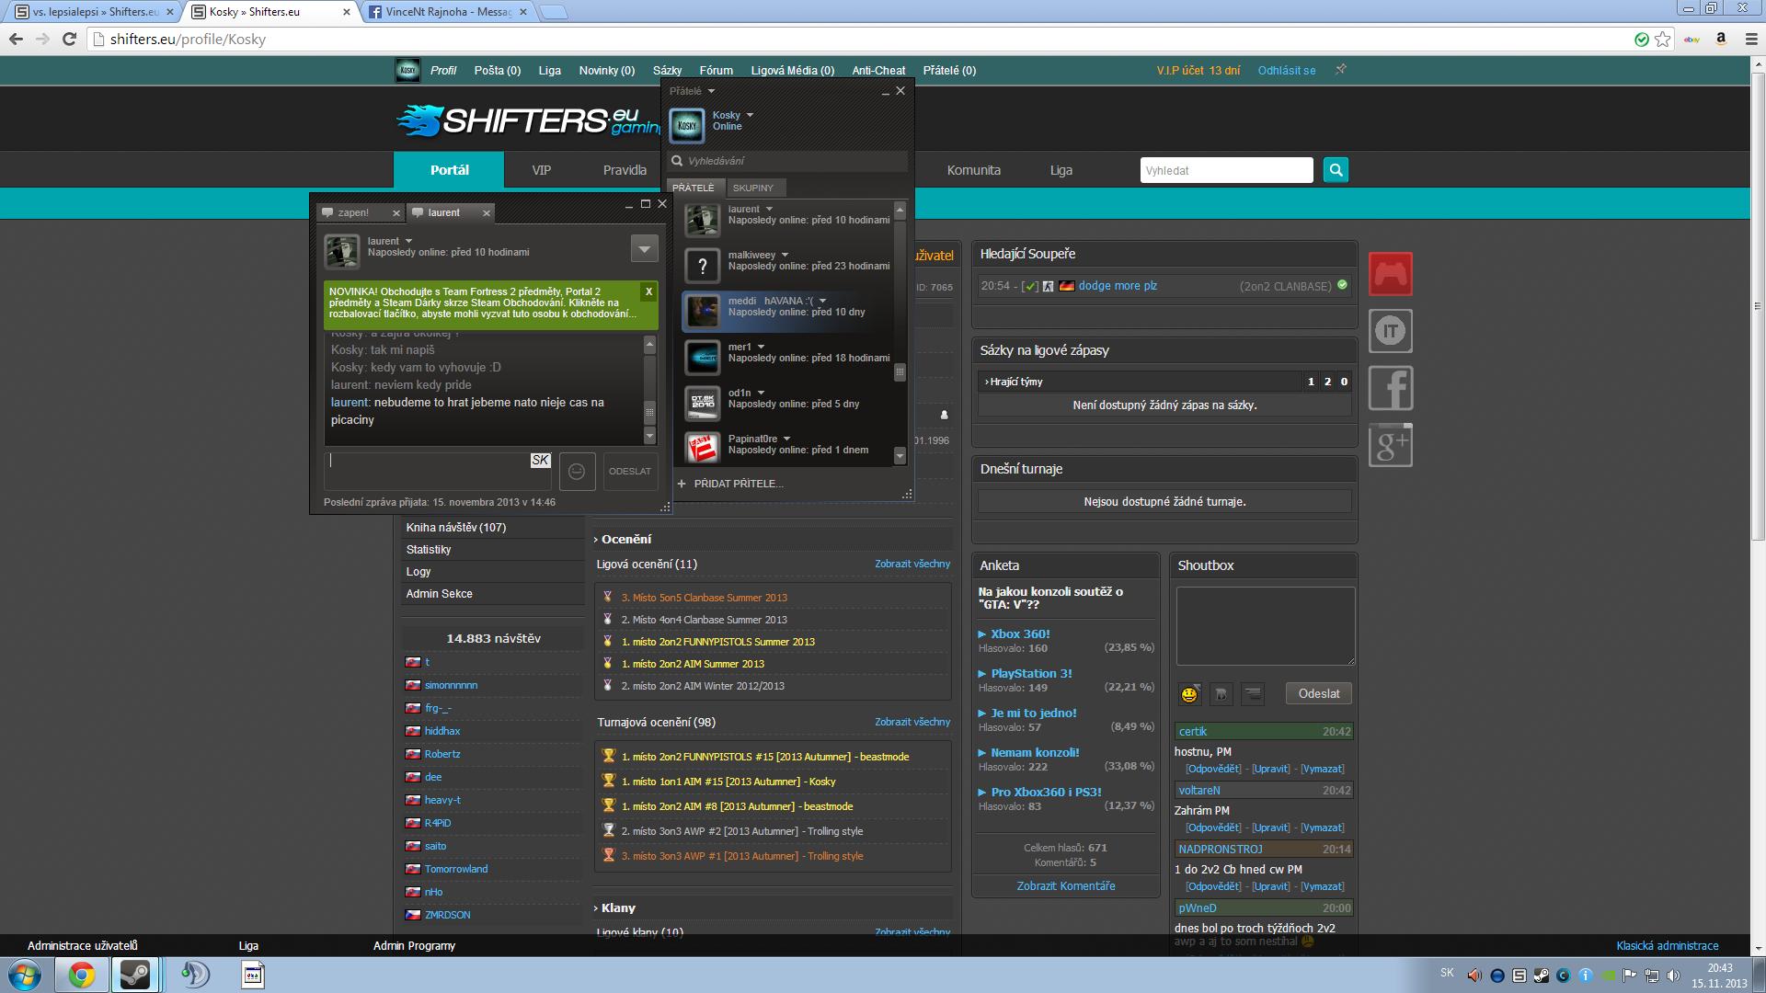
Task: Click laurent's avatar in the chat header
Action: click(342, 250)
